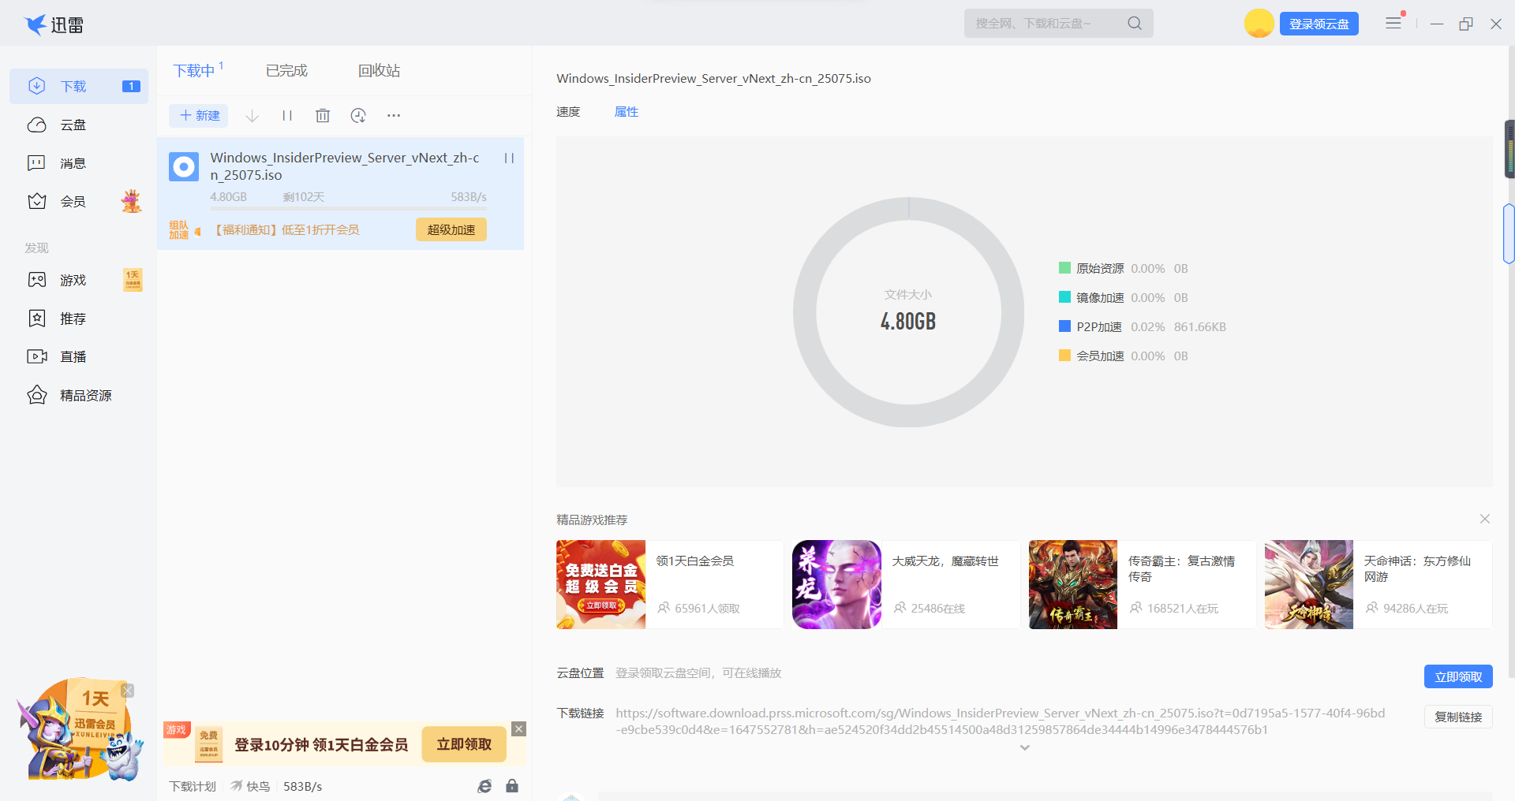Open the main hamburger menu
Screen dimensions: 1515x801
(x=1393, y=24)
